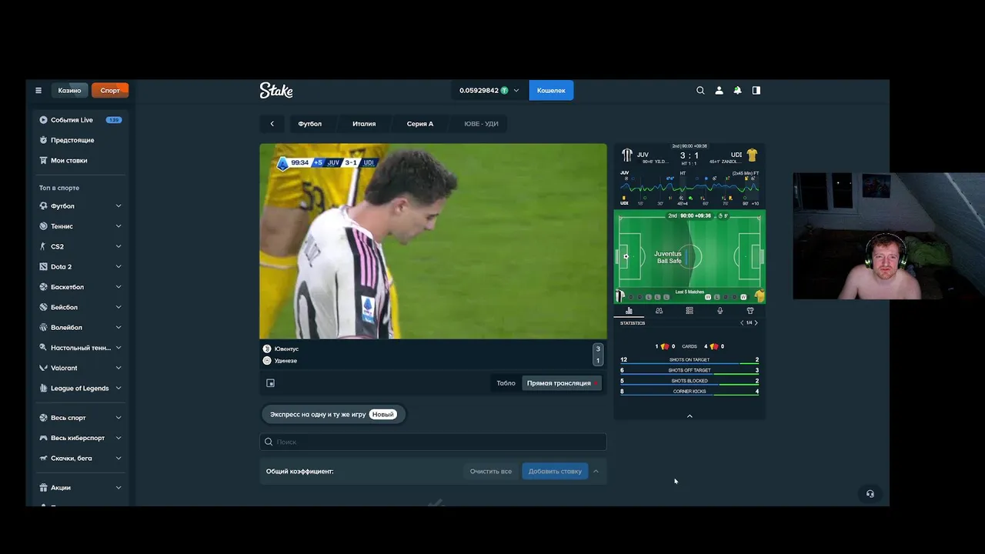Click the live match video player
This screenshot has height=554, width=985.
[433, 241]
